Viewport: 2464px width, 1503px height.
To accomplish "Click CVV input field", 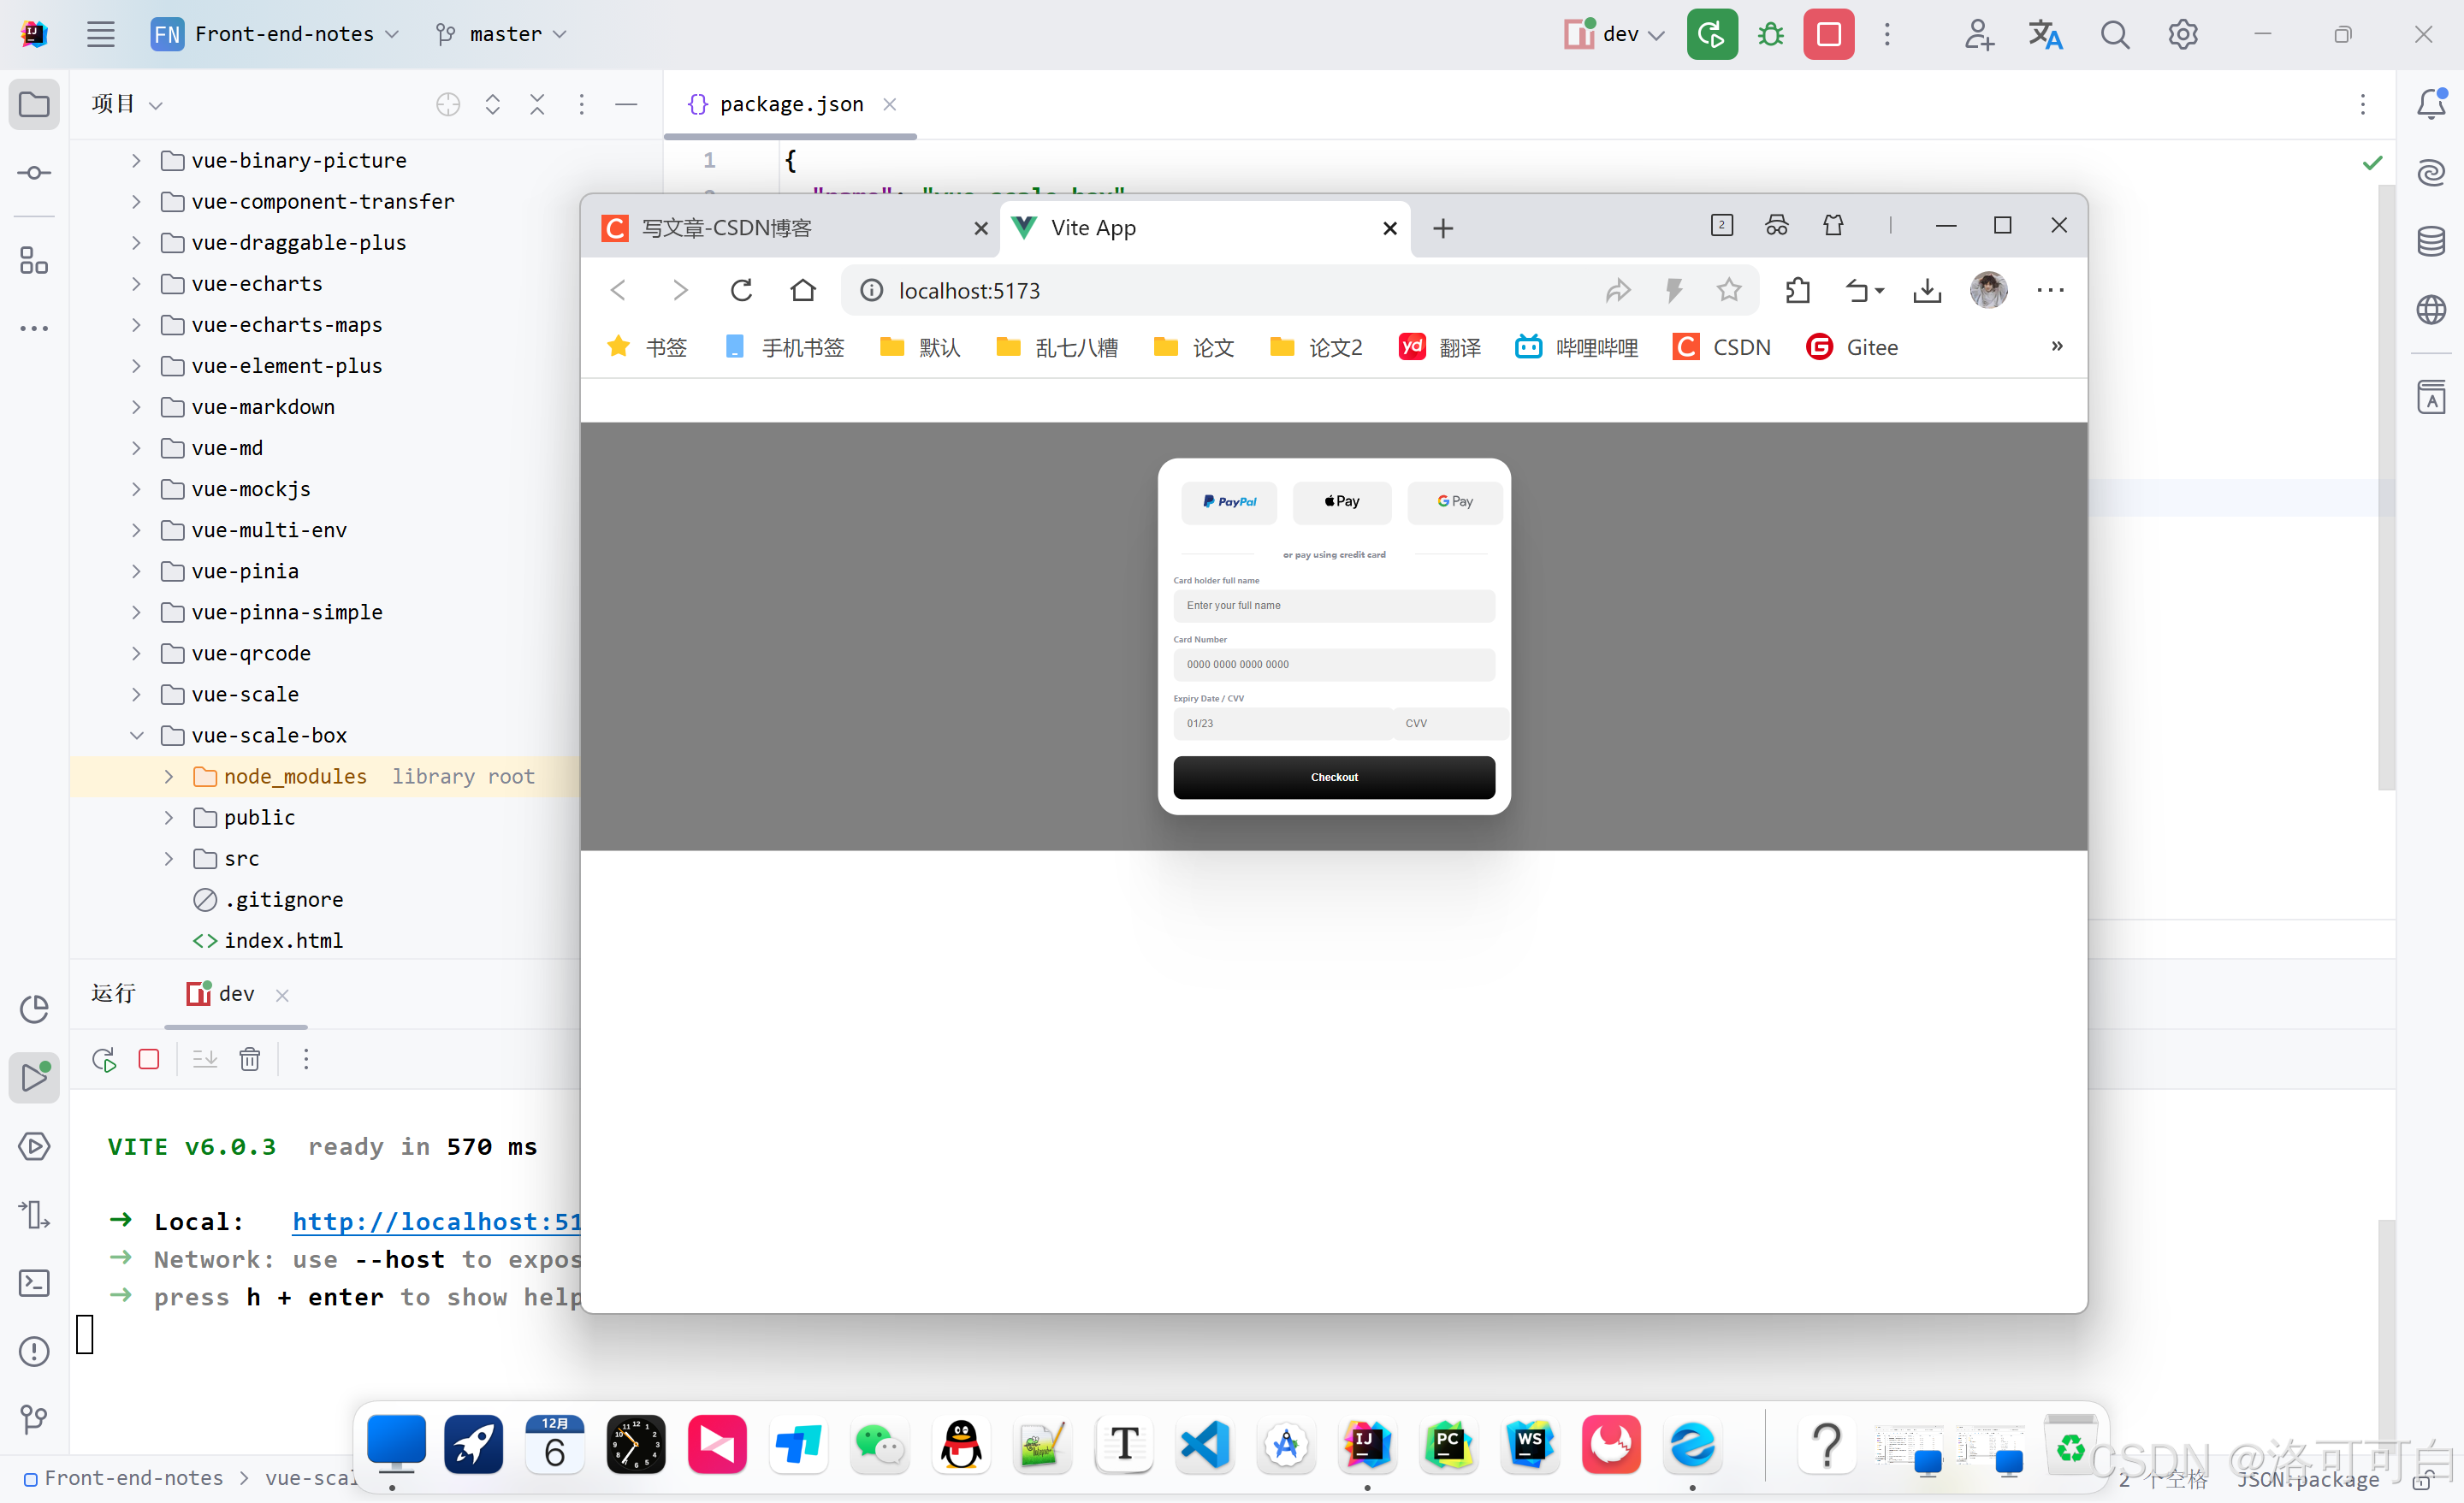I will 1451,723.
